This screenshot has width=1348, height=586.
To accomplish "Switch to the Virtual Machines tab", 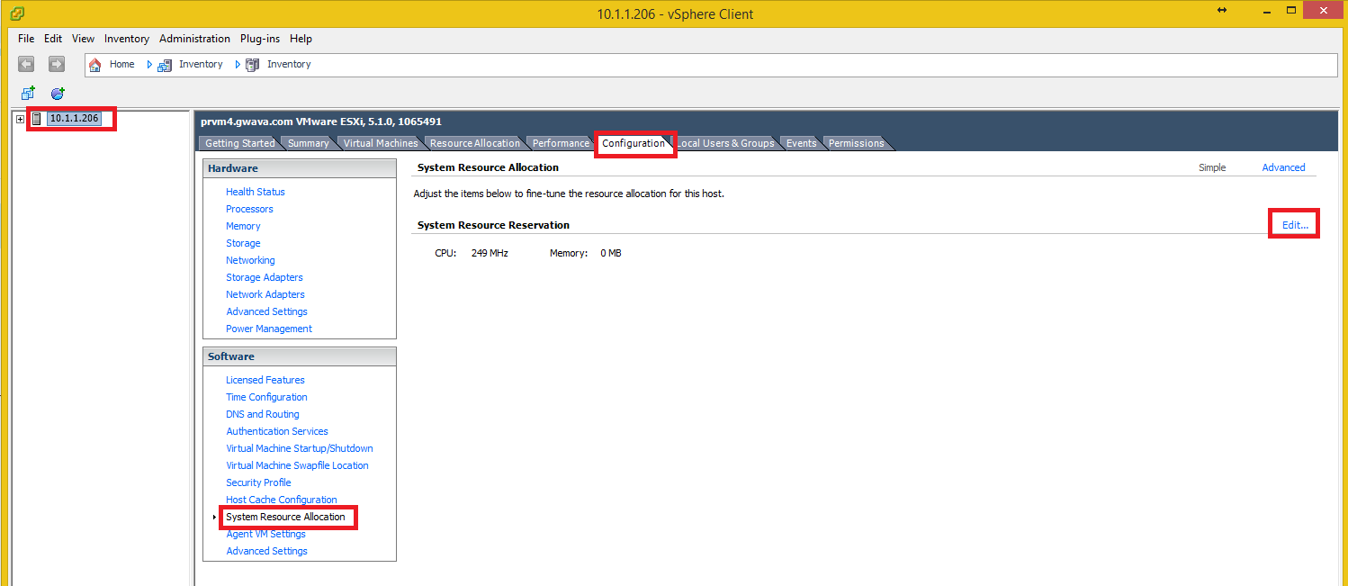I will [x=381, y=143].
